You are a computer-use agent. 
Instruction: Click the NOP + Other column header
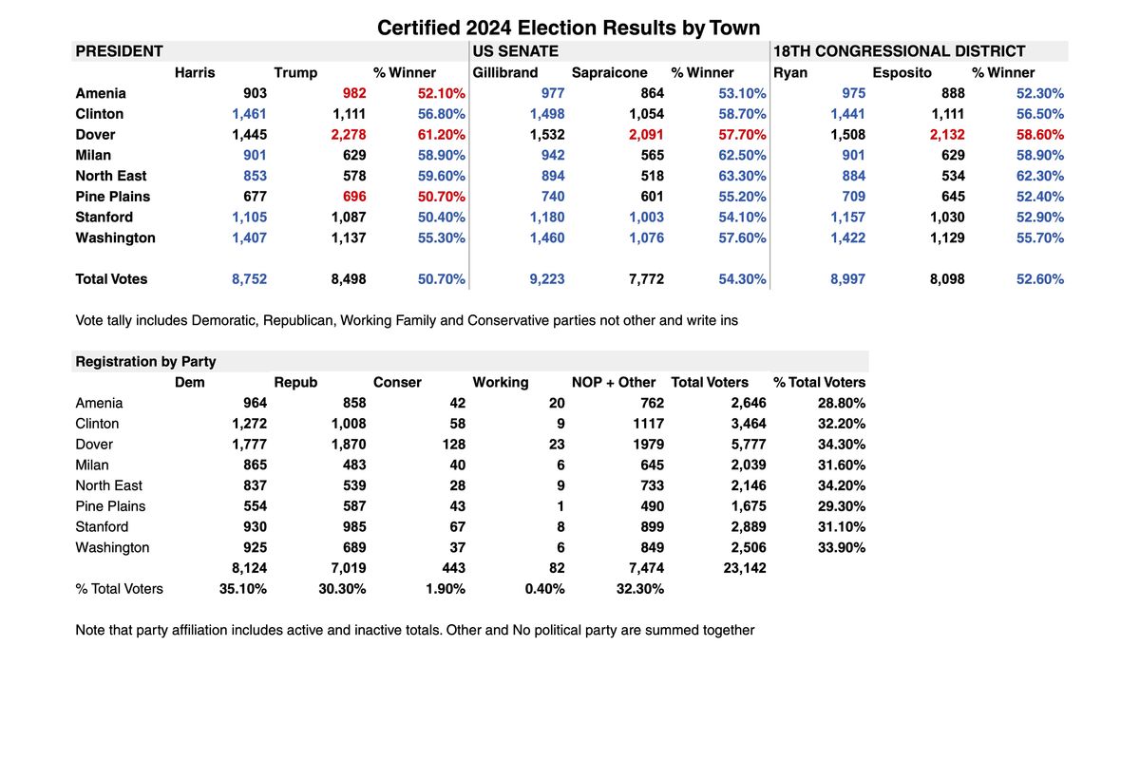614,382
